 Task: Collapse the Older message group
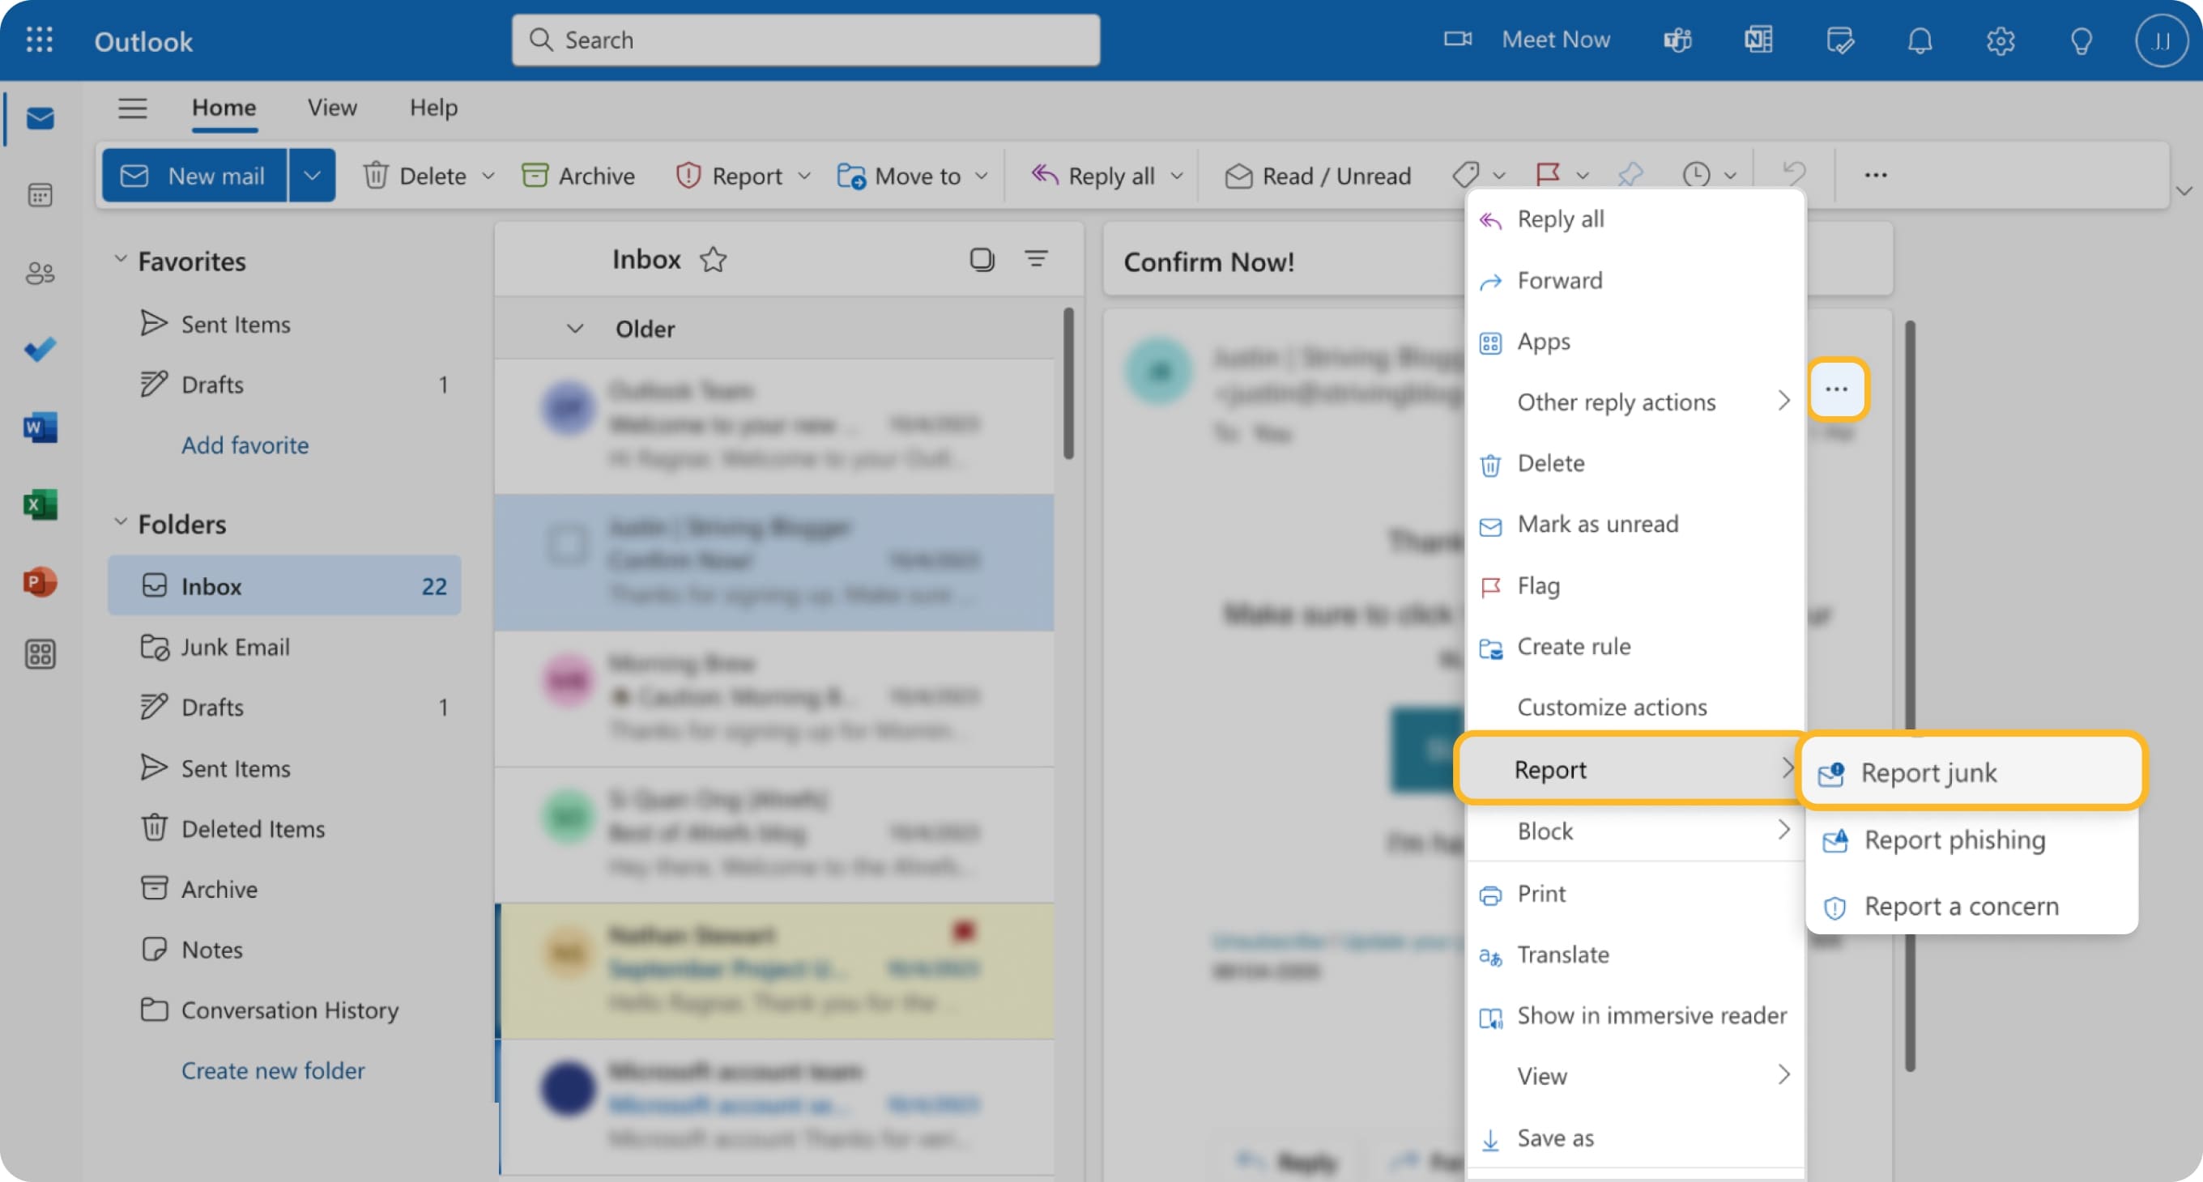tap(574, 328)
